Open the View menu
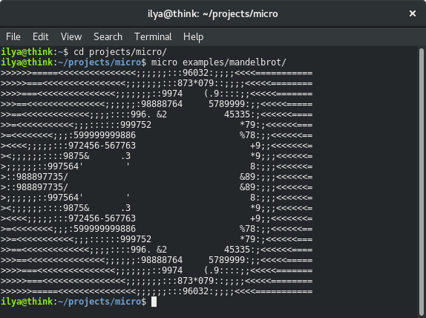The image size is (426, 318). tap(71, 36)
